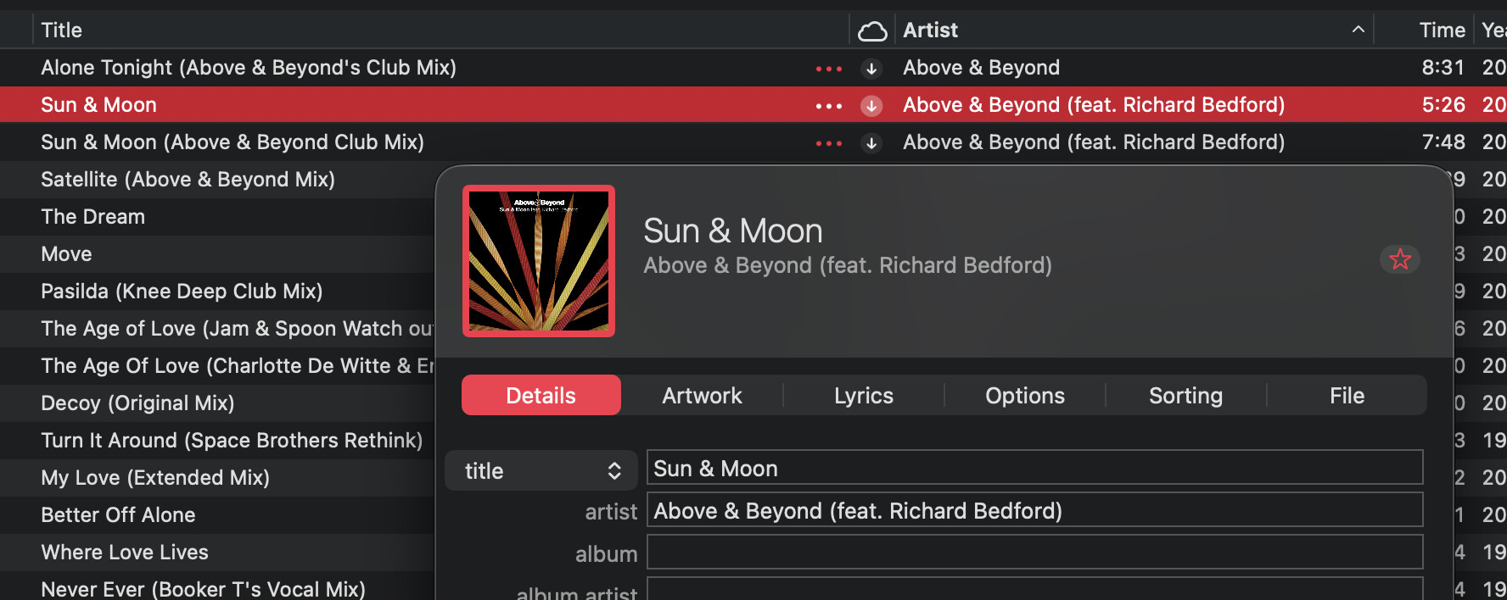Click the cloud status column icon
This screenshot has width=1507, height=600.
pyautogui.click(x=871, y=31)
